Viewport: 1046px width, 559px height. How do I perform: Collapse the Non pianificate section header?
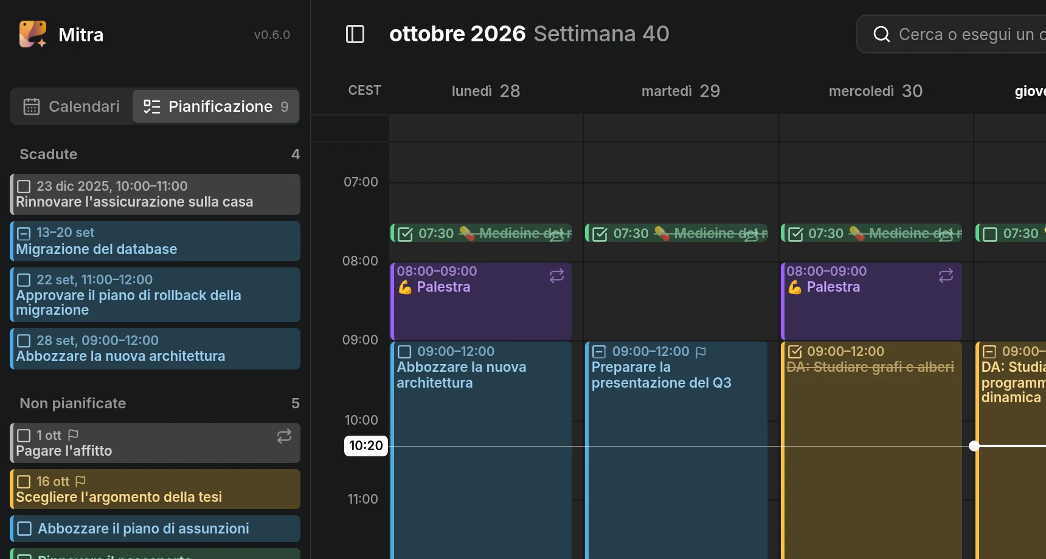tap(159, 403)
